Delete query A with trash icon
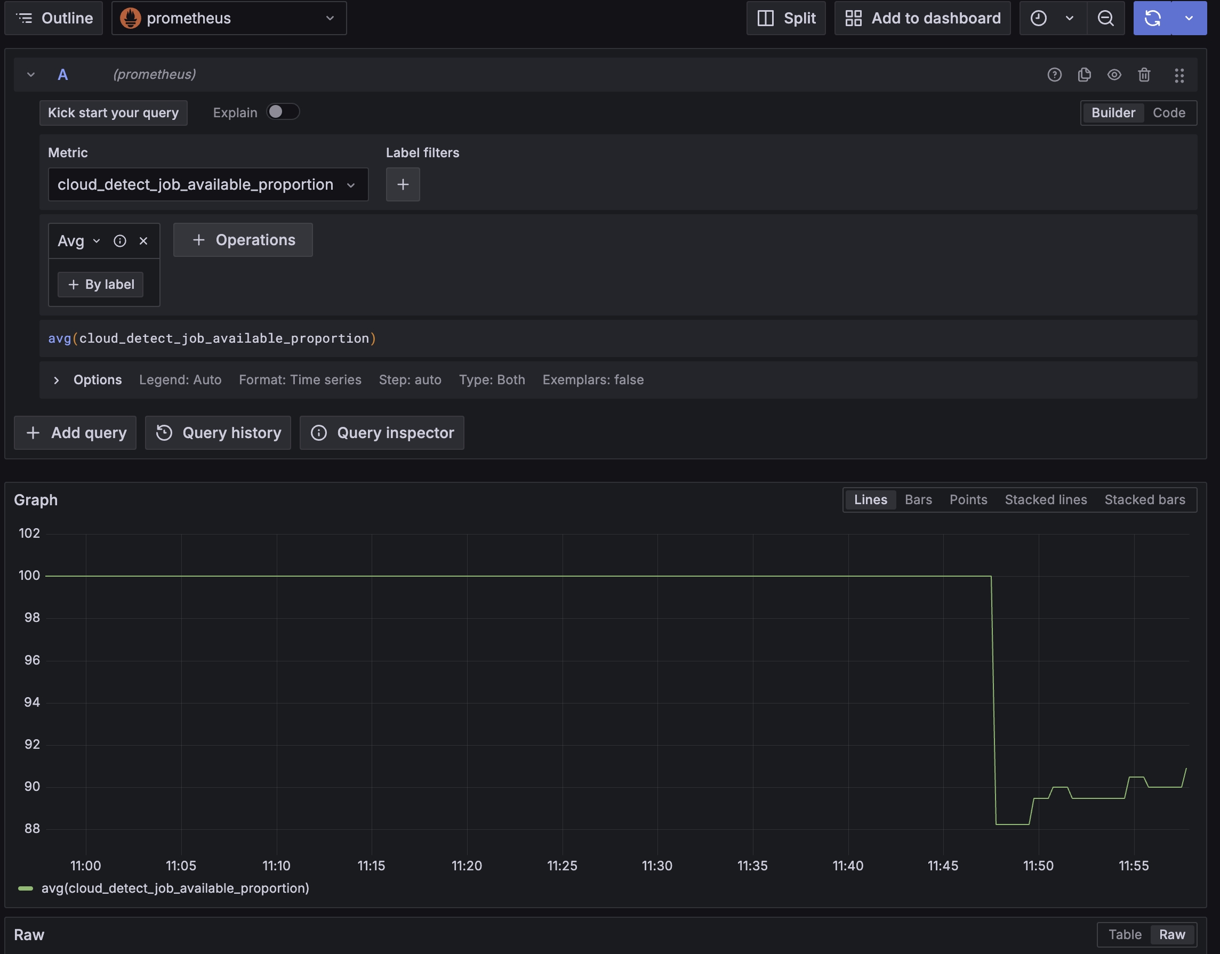1220x954 pixels. [x=1144, y=75]
